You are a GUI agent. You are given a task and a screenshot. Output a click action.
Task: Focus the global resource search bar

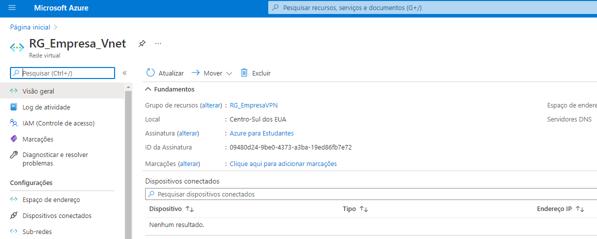coord(432,7)
